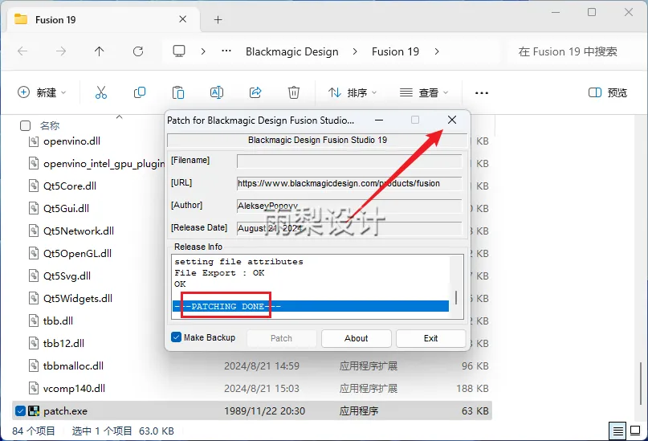Image resolution: width=648 pixels, height=441 pixels.
Task: Sort files by the 名称 column header
Action: click(x=50, y=125)
